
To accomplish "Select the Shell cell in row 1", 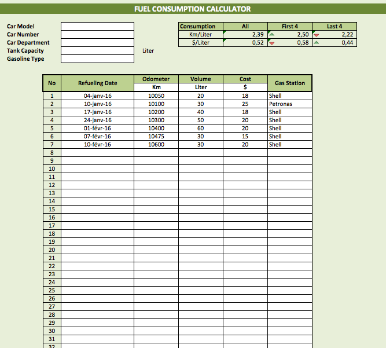I will [290, 96].
